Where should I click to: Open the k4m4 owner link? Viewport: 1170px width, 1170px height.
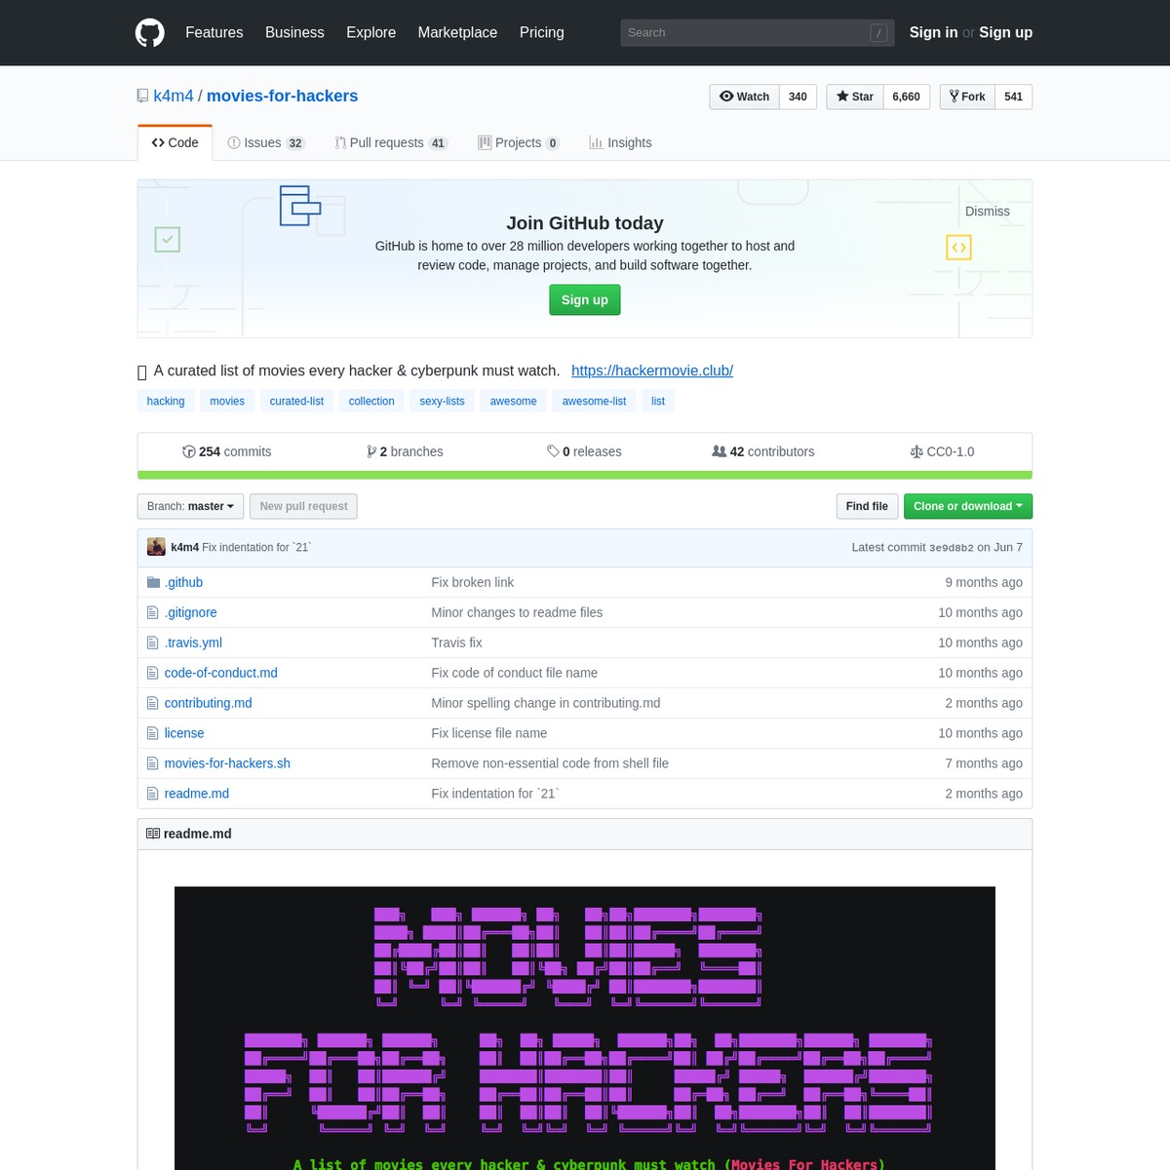[174, 96]
